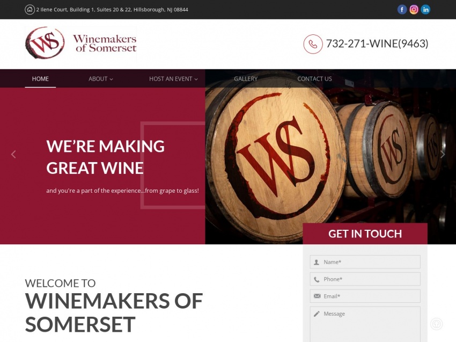Call the 732-271-WINE(9463) phone number link

click(377, 43)
